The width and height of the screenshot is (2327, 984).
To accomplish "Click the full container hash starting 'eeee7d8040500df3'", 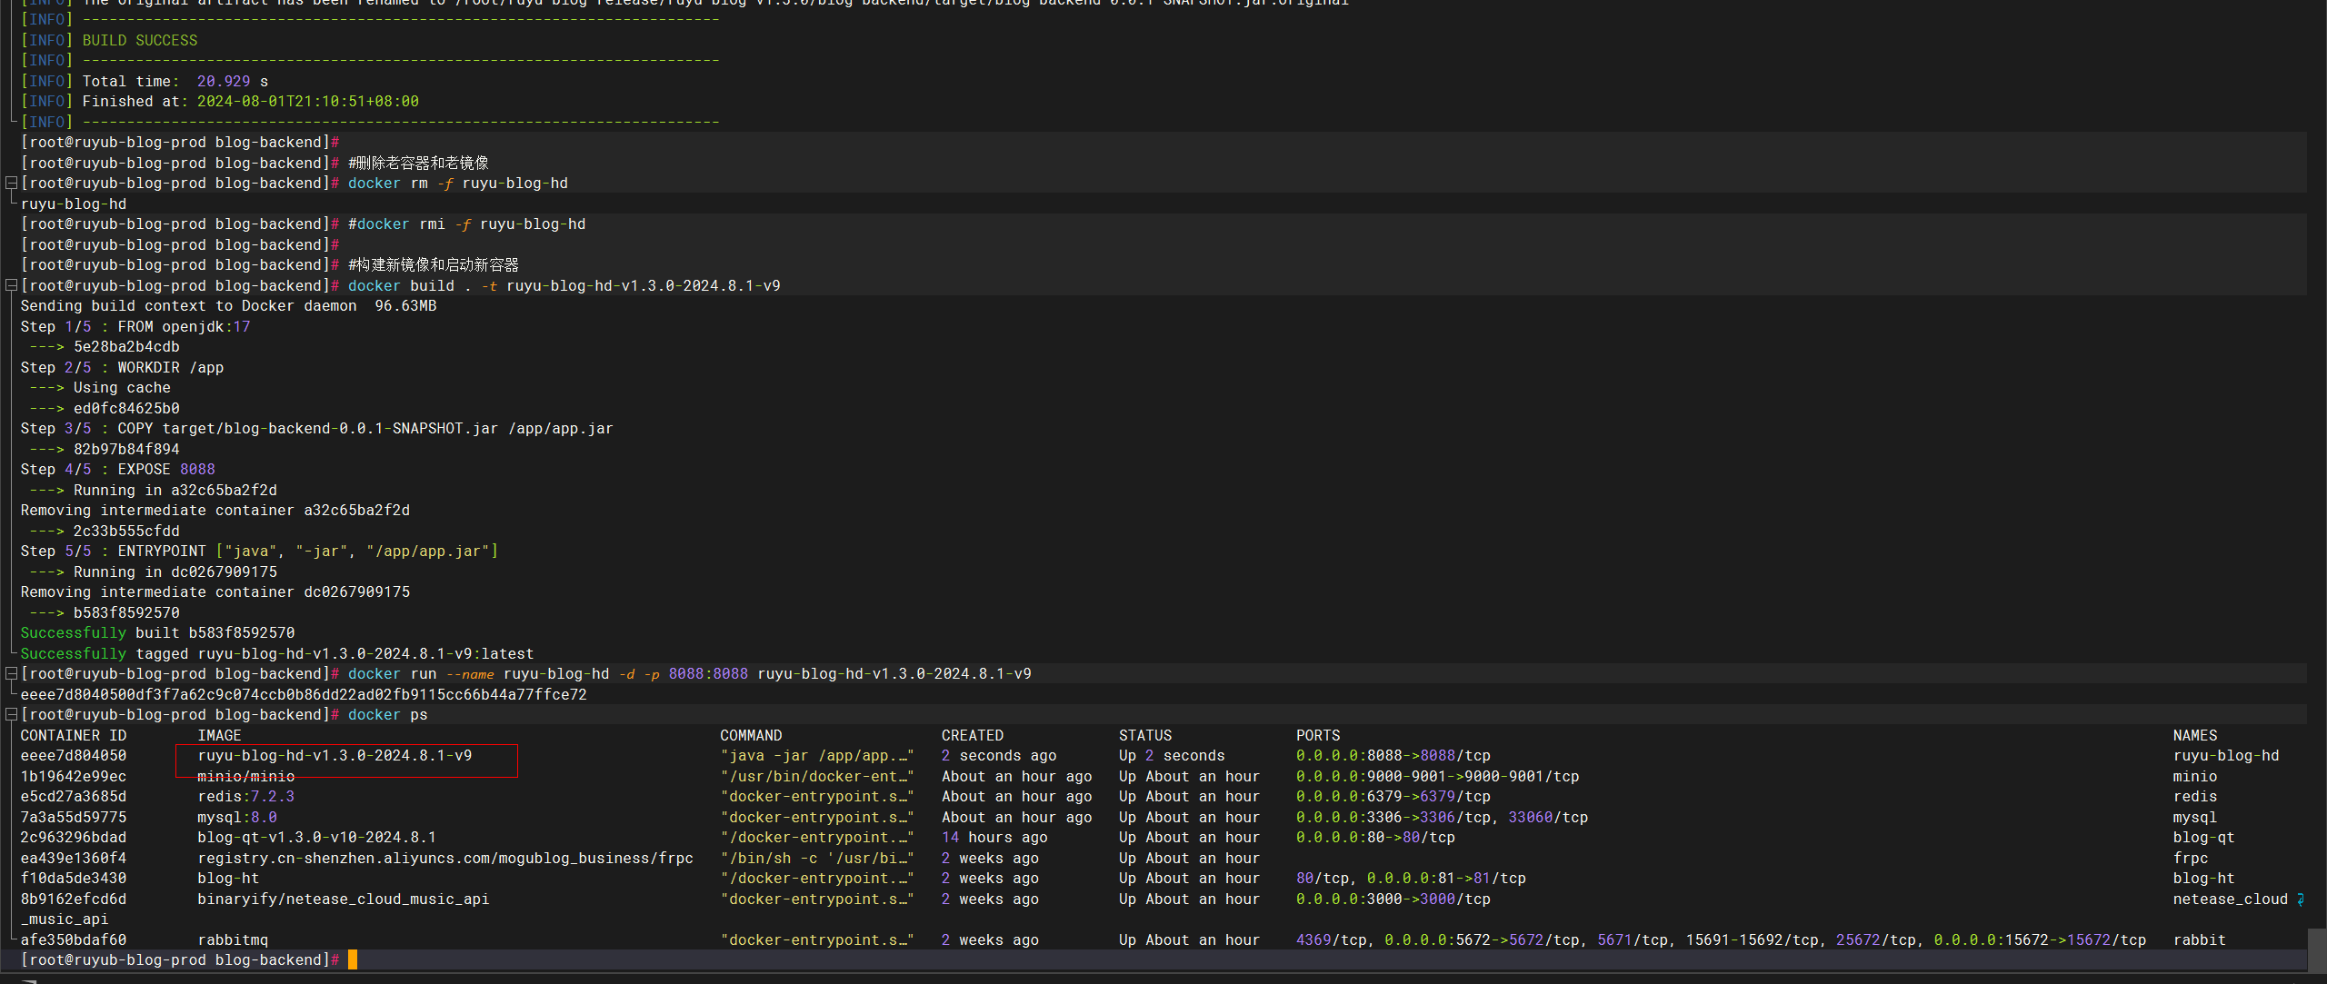I will pyautogui.click(x=304, y=694).
